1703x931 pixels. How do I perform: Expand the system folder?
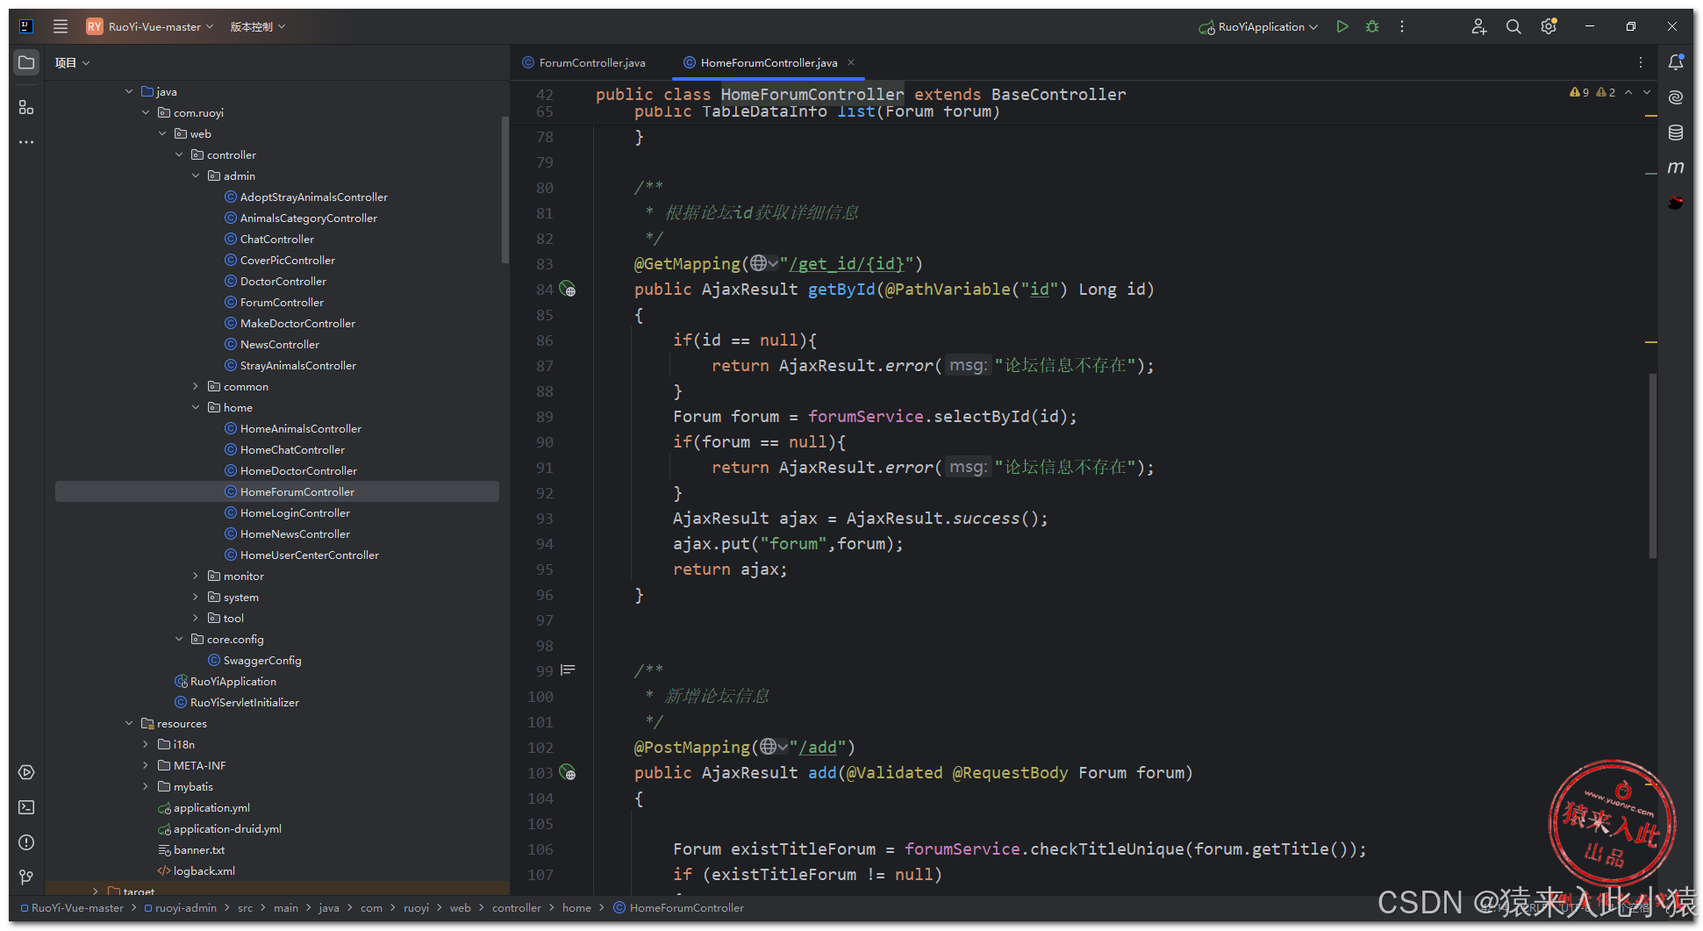tap(196, 597)
